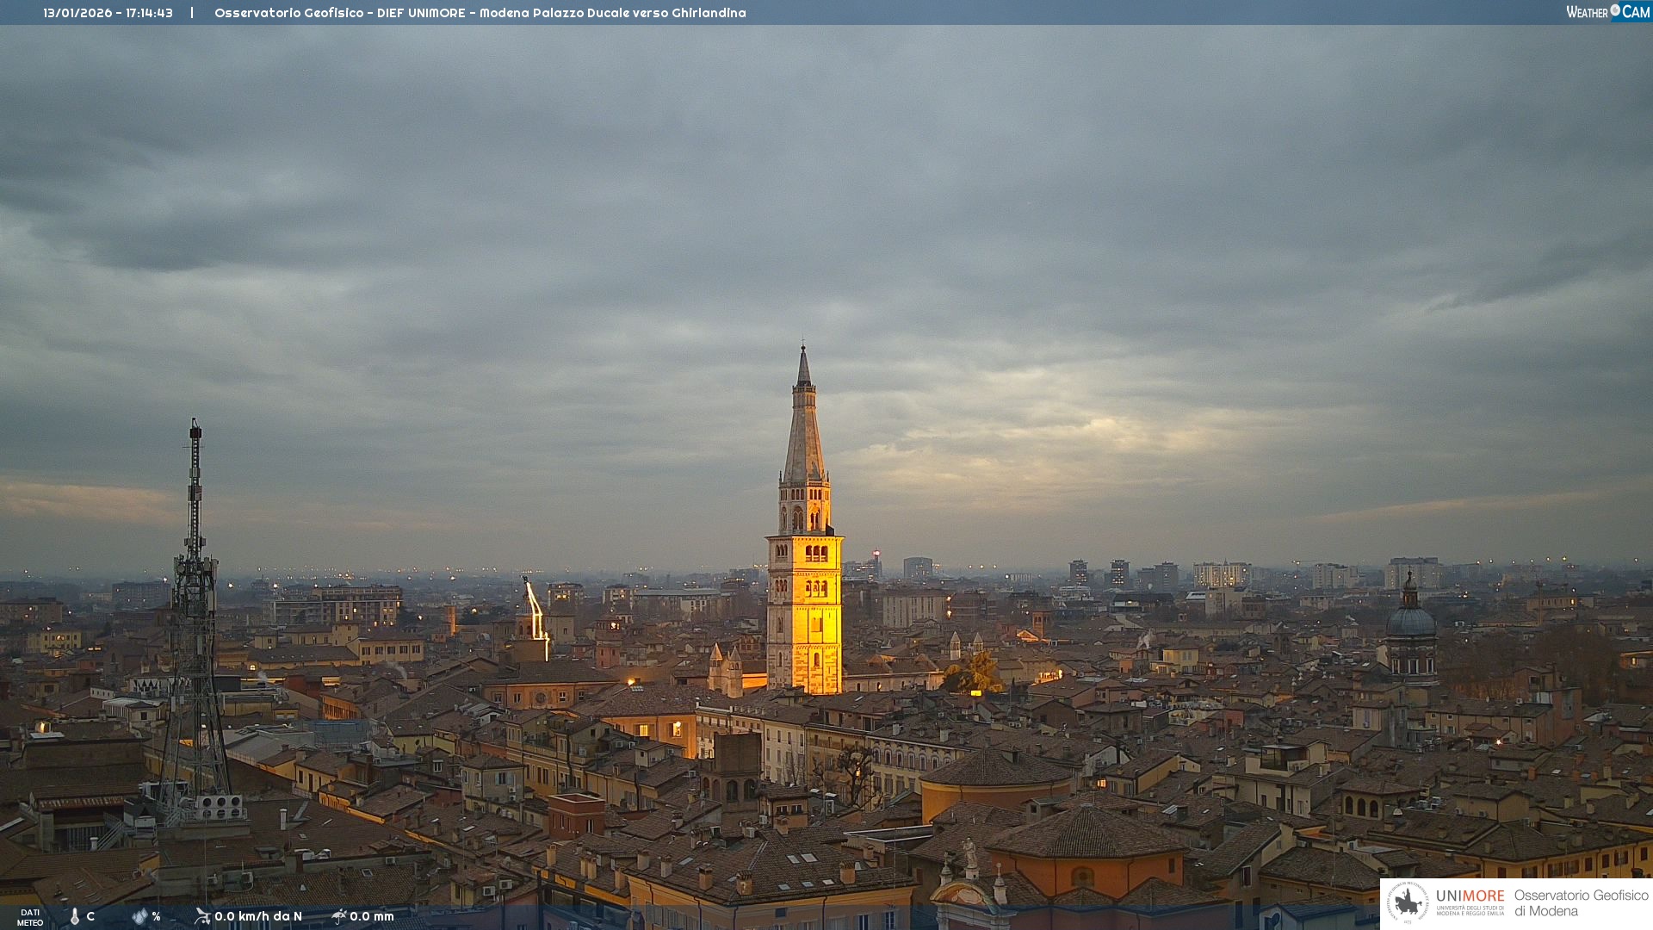Click the rain umbrella icon

(x=338, y=916)
